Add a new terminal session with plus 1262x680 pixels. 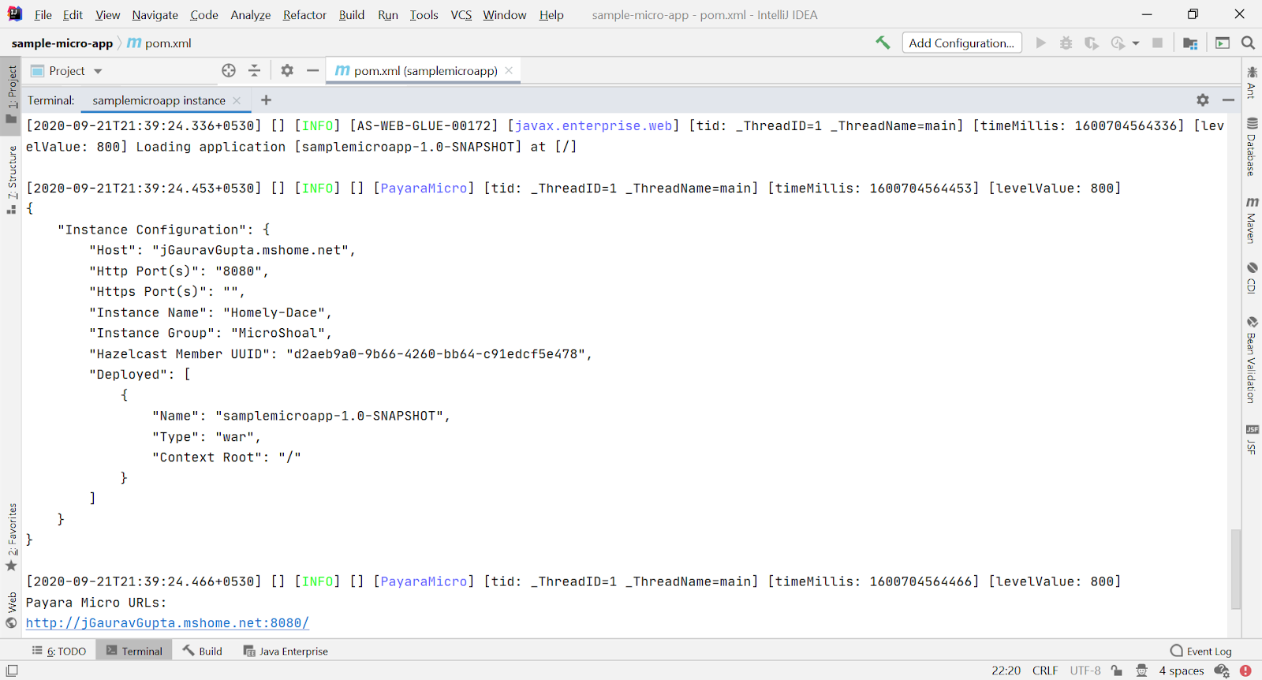click(x=266, y=100)
